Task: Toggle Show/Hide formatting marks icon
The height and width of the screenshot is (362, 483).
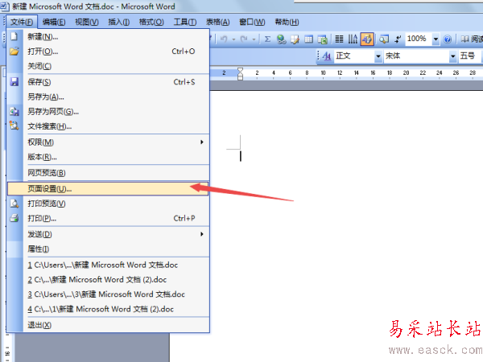Action: coord(398,39)
